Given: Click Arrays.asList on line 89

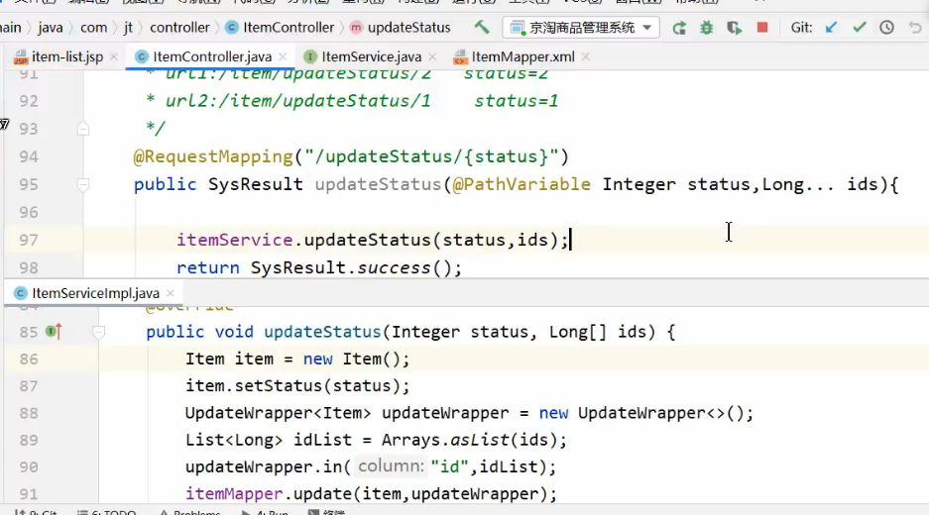Looking at the screenshot, I should click(445, 440).
